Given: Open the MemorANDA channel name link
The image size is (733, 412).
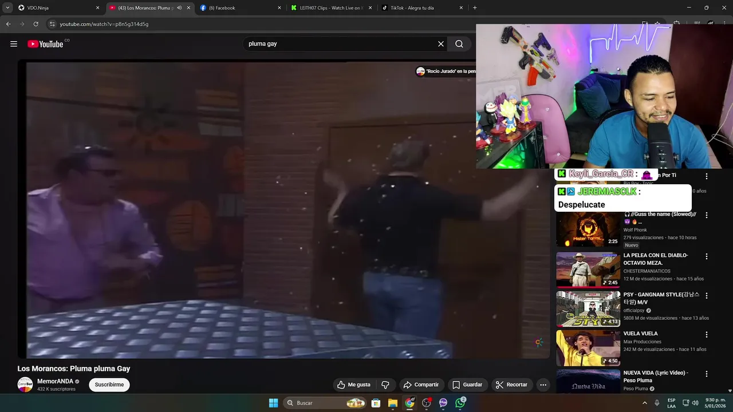Looking at the screenshot, I should pos(55,381).
